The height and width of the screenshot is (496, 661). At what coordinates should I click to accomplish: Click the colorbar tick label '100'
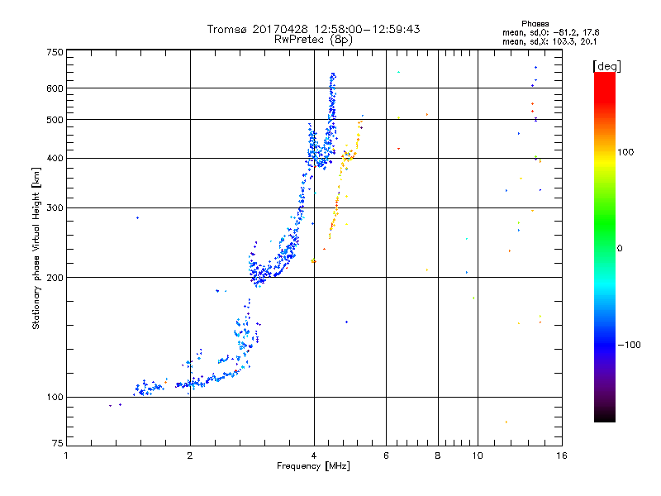pos(625,152)
